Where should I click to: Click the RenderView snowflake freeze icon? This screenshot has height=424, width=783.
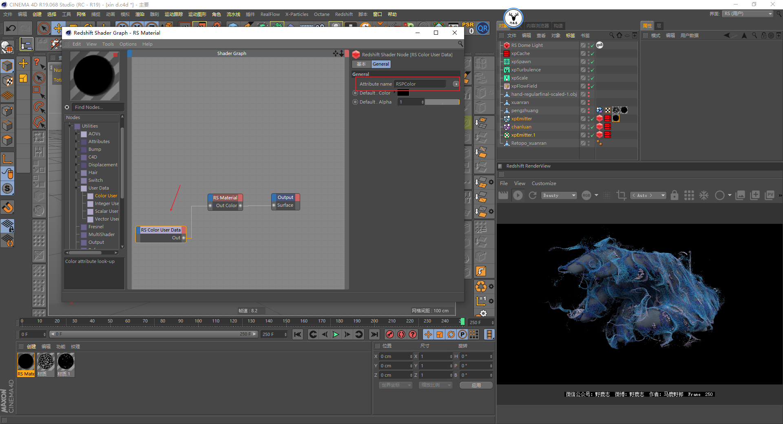click(x=704, y=195)
